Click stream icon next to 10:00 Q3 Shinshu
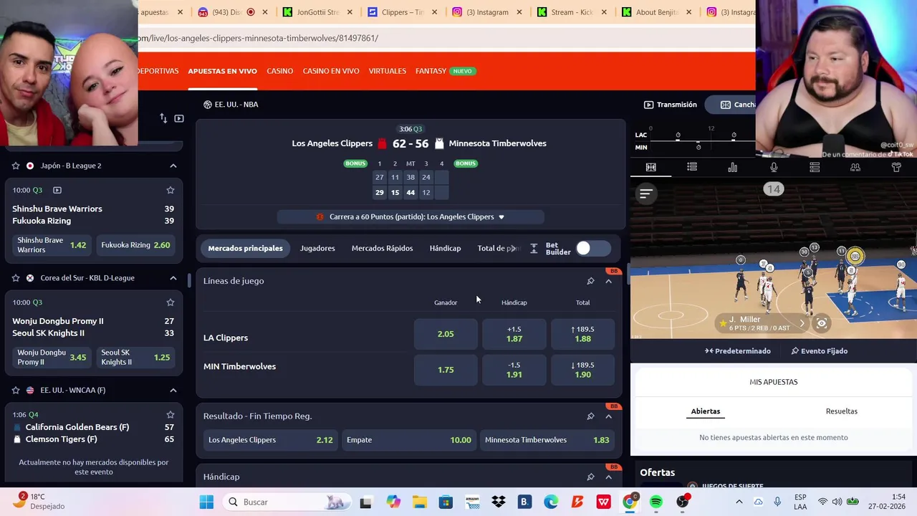This screenshot has width=917, height=516. click(x=57, y=190)
